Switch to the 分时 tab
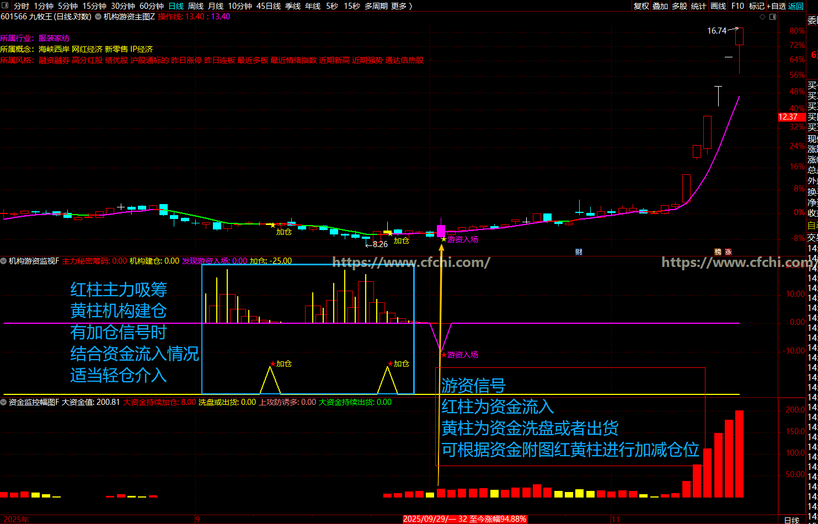This screenshot has height=524, width=818. click(x=21, y=6)
